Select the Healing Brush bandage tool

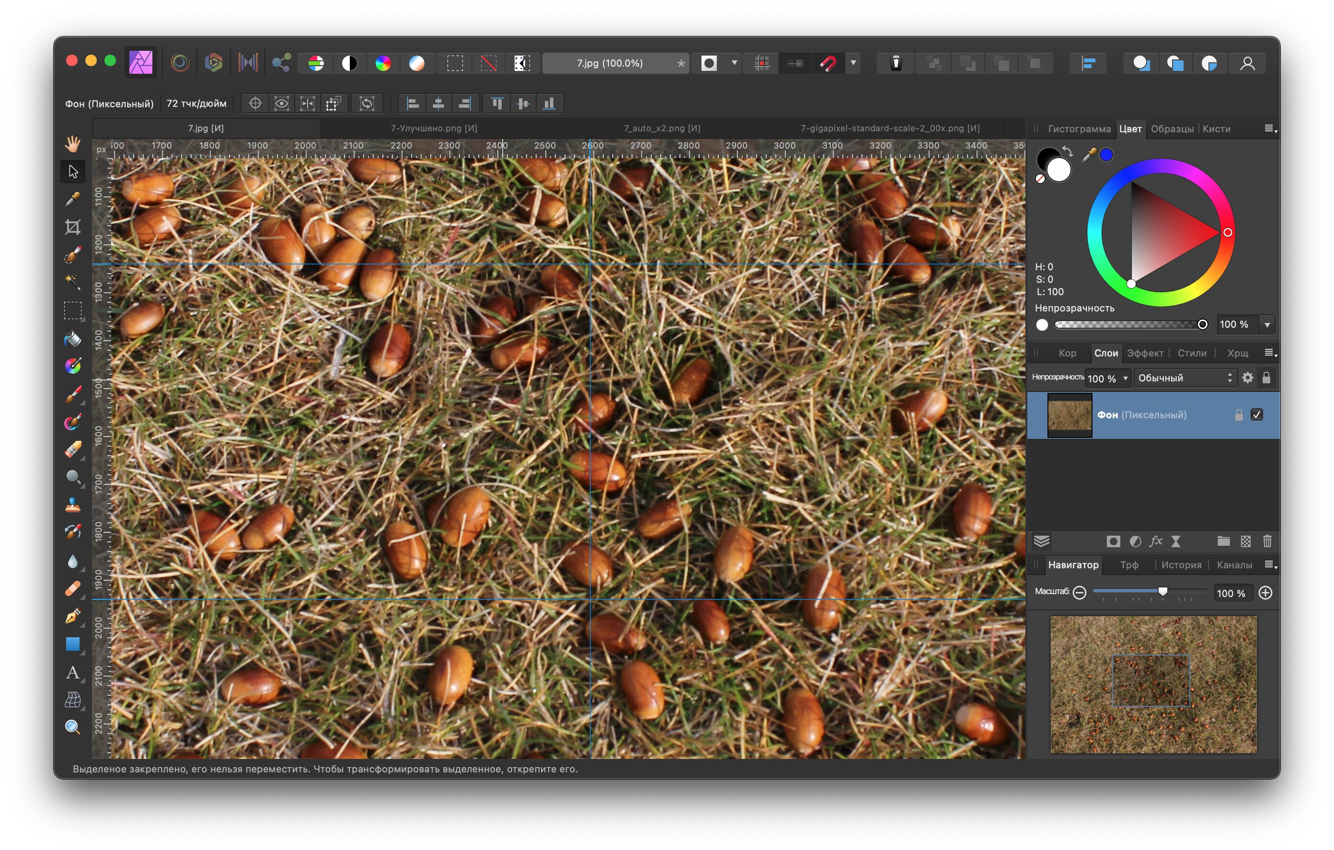(x=72, y=588)
